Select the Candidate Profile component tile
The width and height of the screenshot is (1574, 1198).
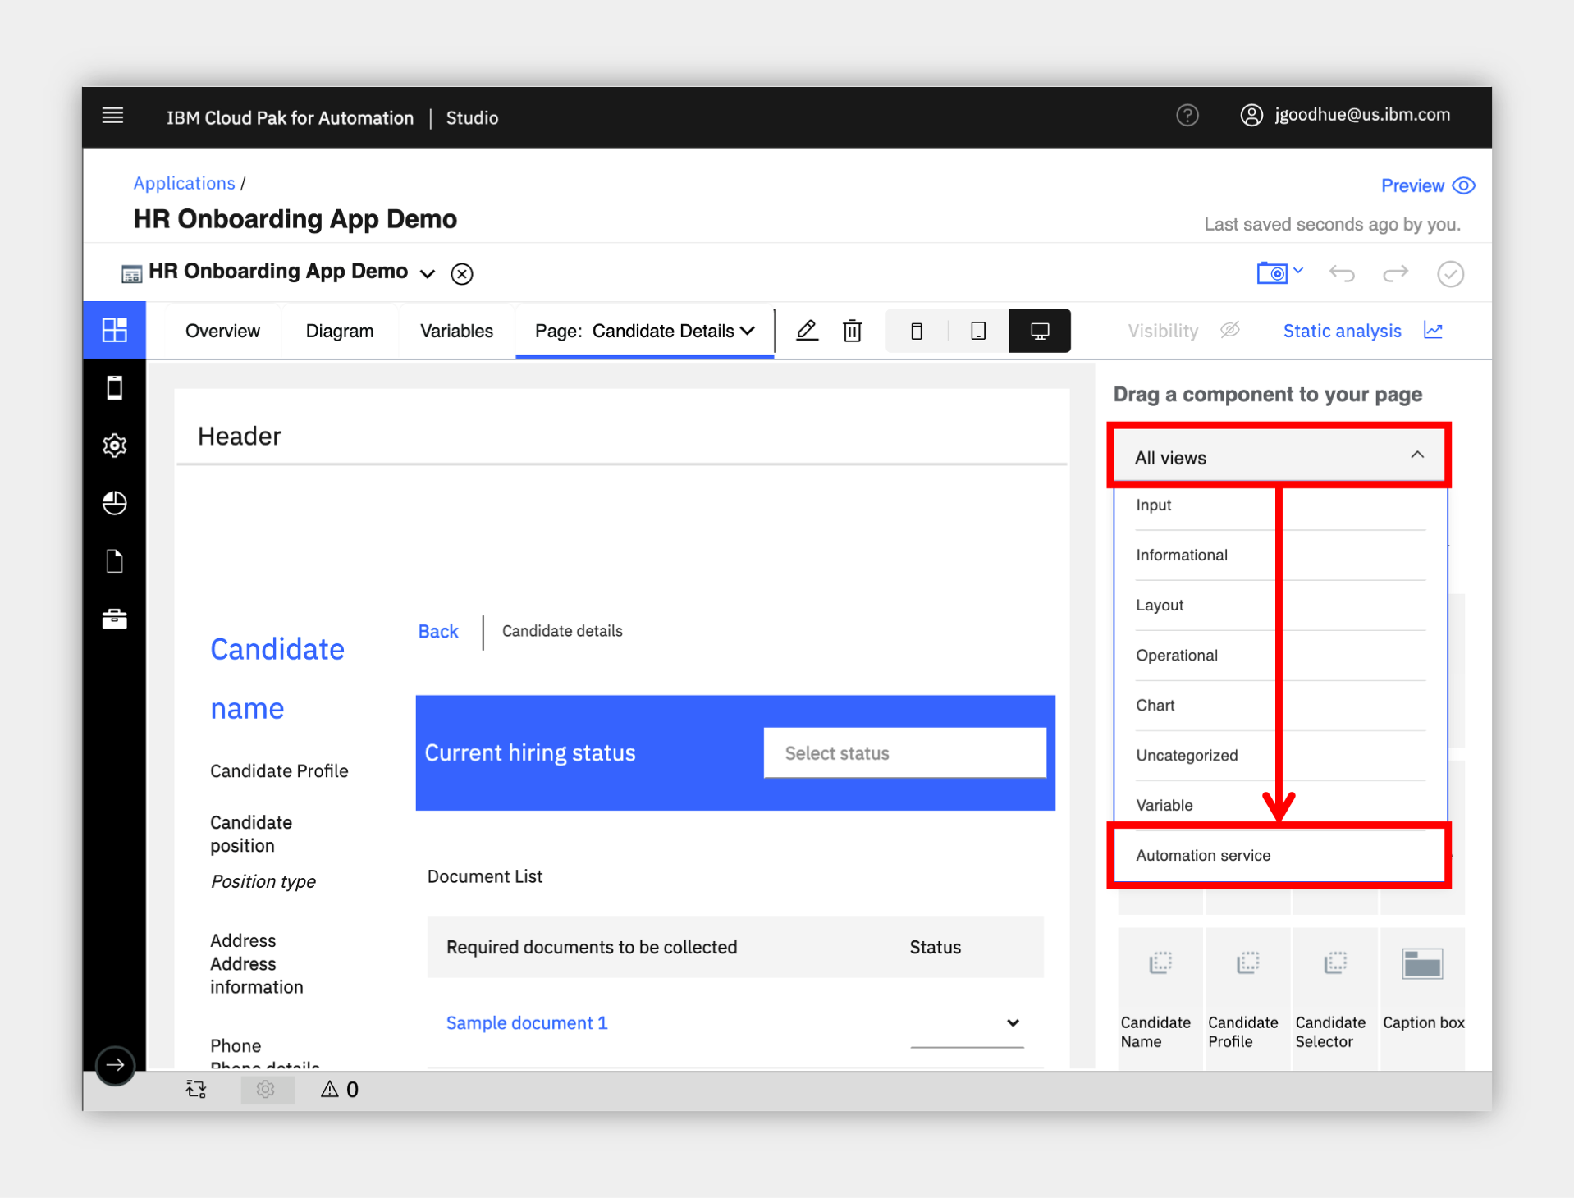[x=1247, y=997]
